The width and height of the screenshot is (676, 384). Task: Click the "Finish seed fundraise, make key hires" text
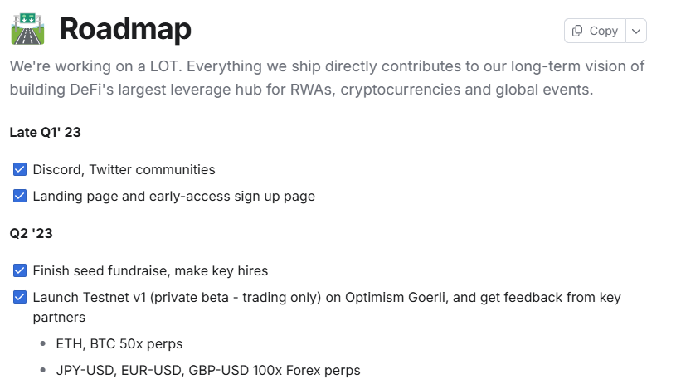pos(150,270)
